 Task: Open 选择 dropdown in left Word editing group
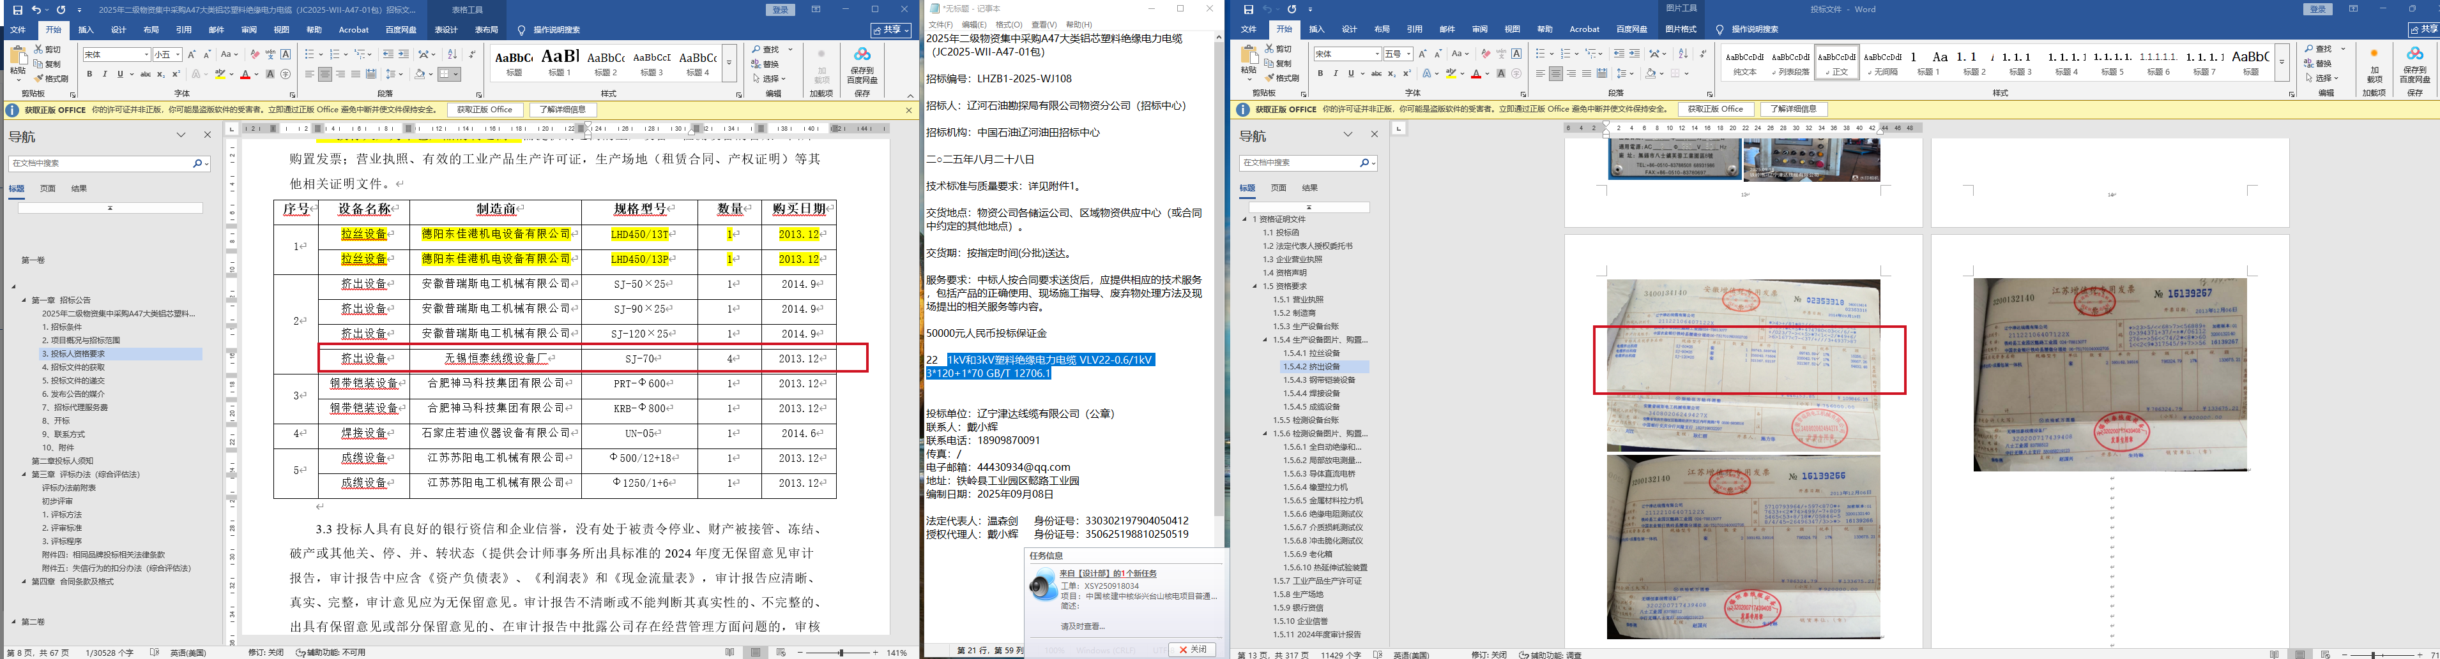click(769, 78)
